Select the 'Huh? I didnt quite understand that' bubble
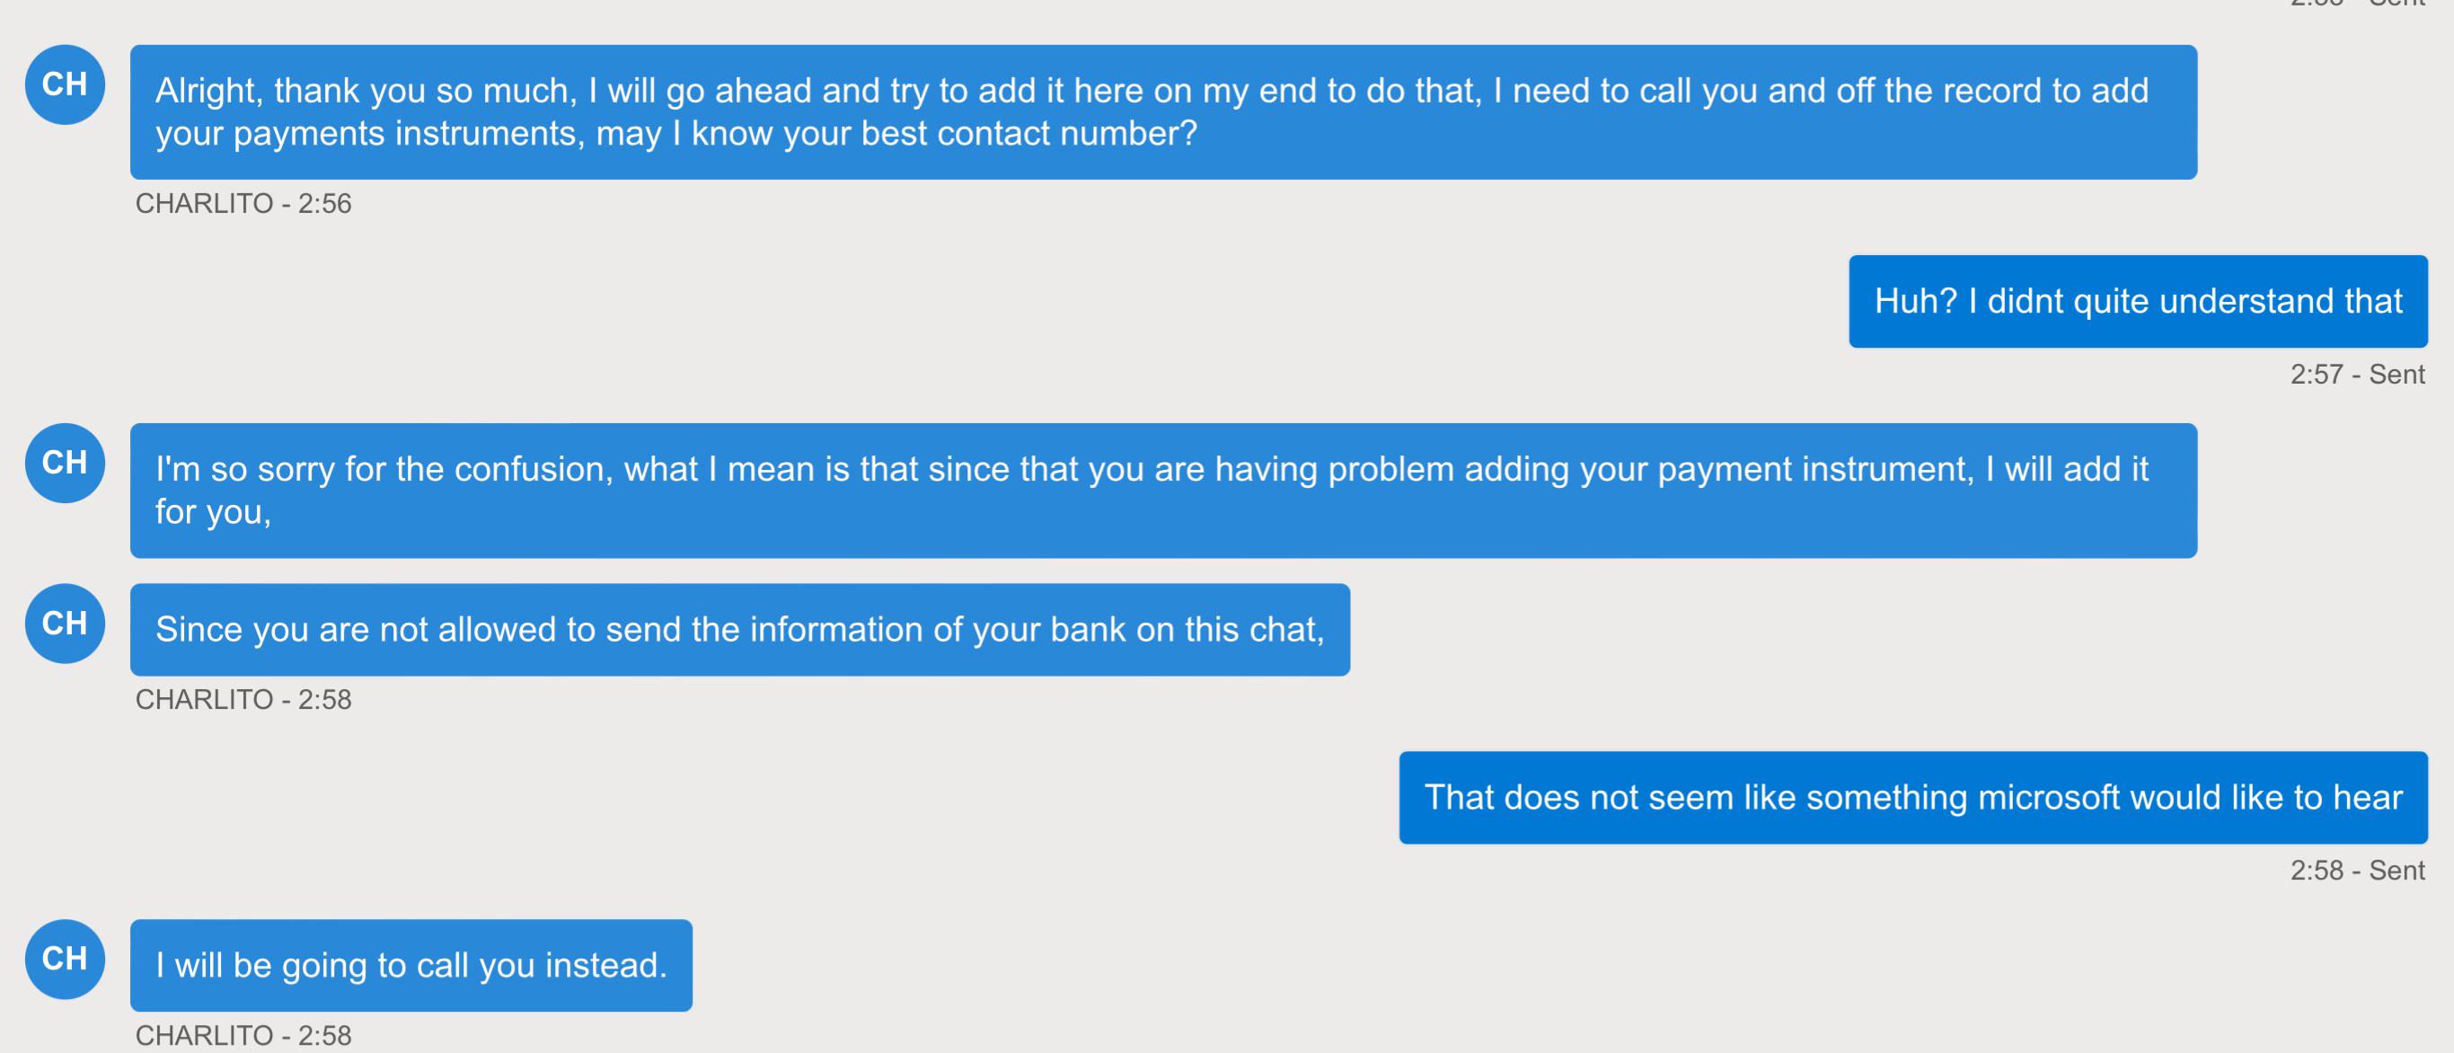The width and height of the screenshot is (2454, 1053). pos(2138,301)
